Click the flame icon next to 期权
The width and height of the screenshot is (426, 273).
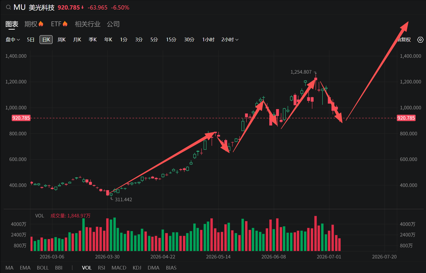click(41, 24)
